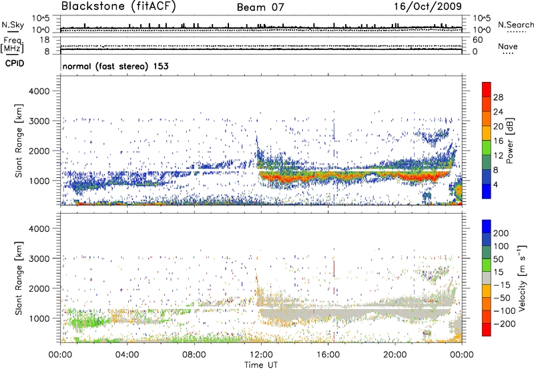The width and height of the screenshot is (534, 369).
Task: Click the N.Sky legend label
Action: (x=13, y=25)
